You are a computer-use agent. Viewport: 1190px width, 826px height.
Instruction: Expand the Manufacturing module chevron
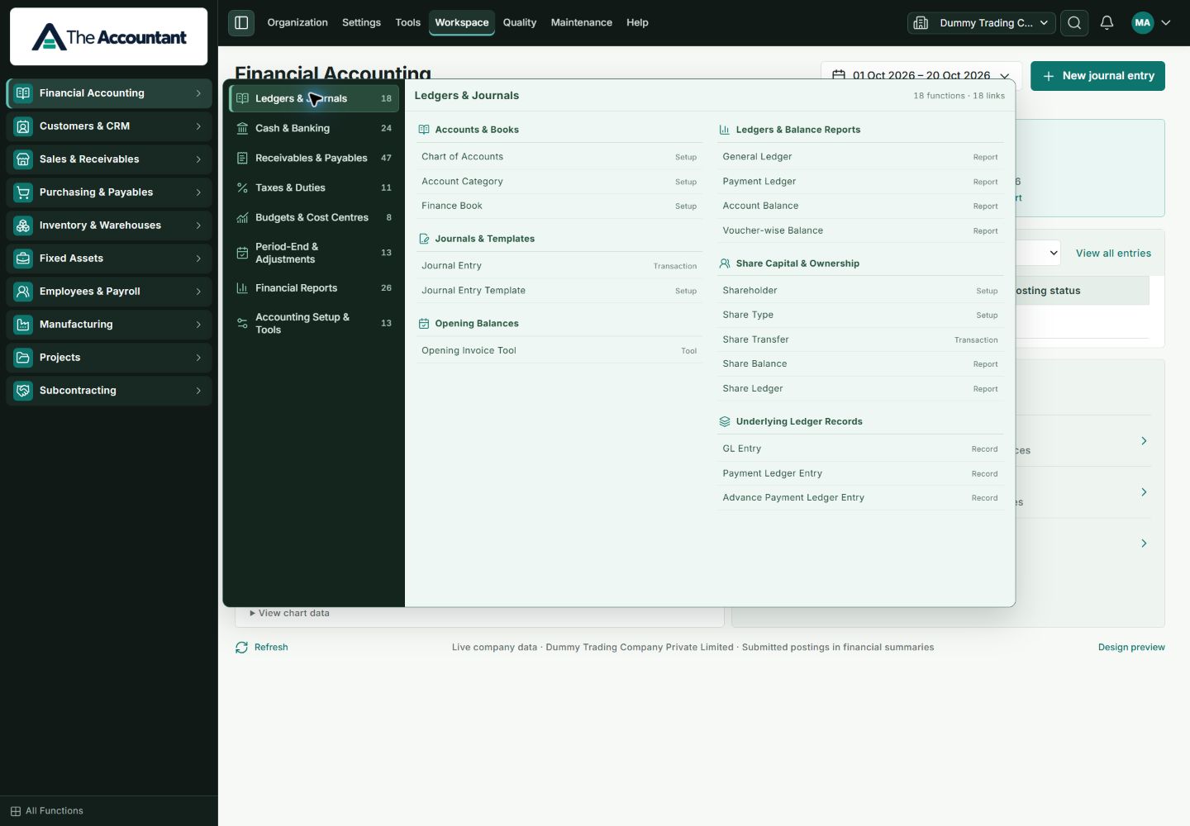198,325
